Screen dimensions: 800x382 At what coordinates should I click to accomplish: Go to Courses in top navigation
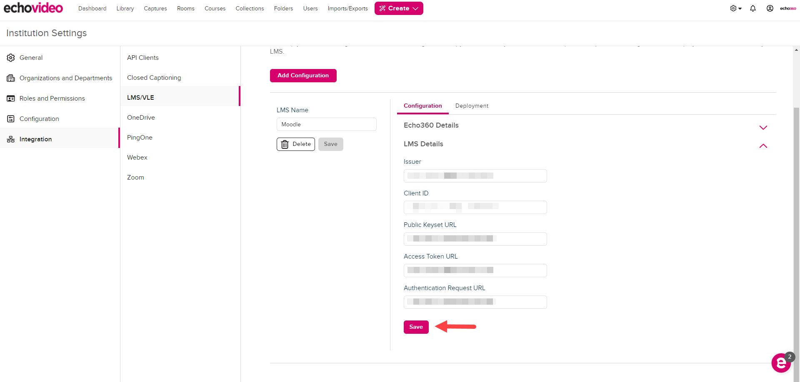[x=215, y=8]
